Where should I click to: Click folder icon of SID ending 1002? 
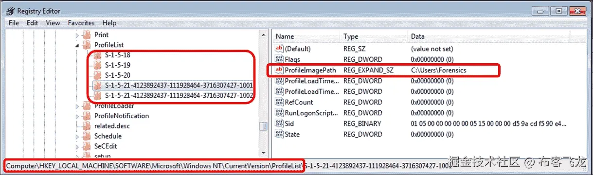[x=97, y=96]
